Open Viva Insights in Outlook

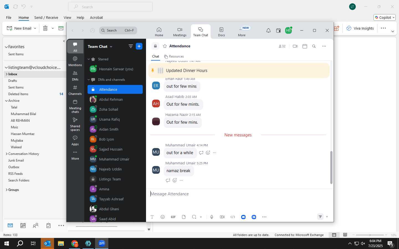[360, 28]
